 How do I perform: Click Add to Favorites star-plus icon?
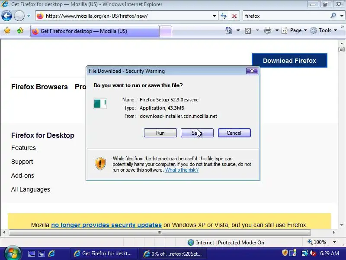point(20,30)
